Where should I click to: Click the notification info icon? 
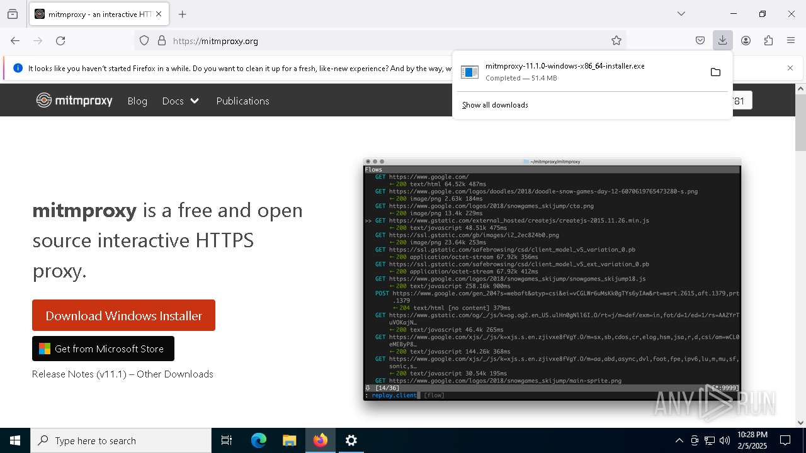click(18, 68)
